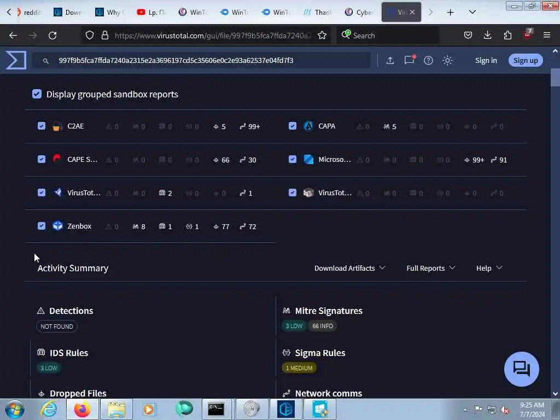Open the command prompt taskbar icon
Viewport: 560px width, 420px height.
pyautogui.click(x=216, y=409)
